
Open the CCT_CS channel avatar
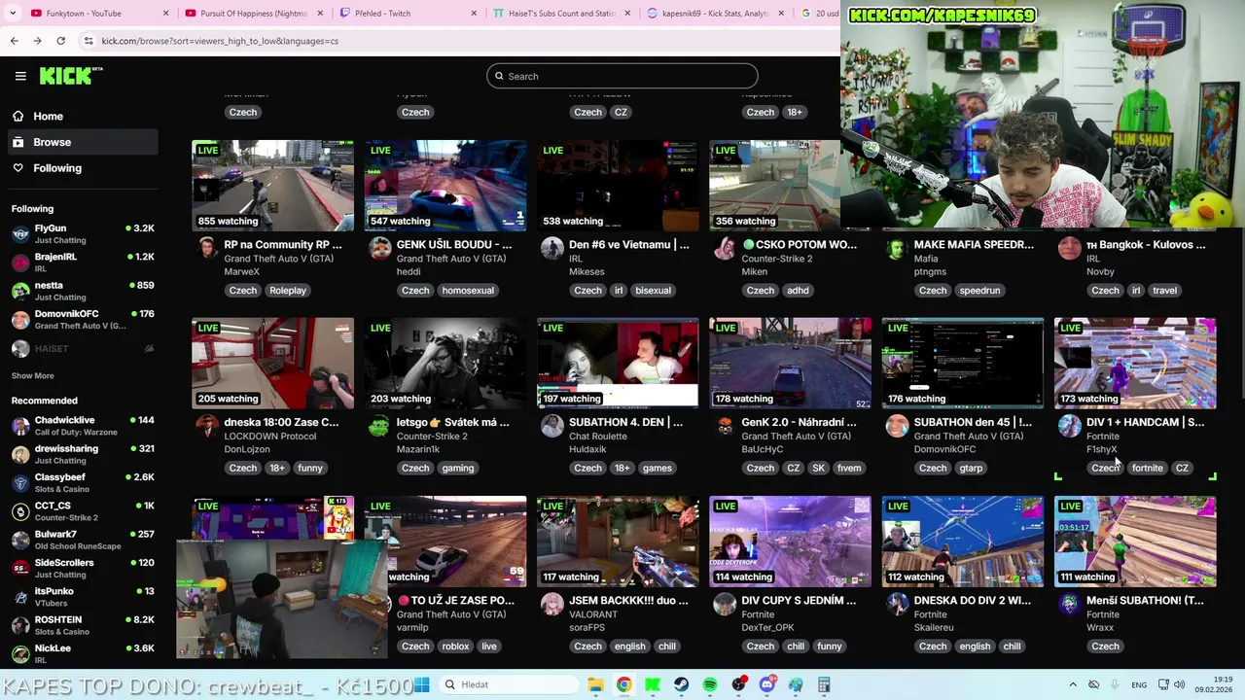pos(20,510)
